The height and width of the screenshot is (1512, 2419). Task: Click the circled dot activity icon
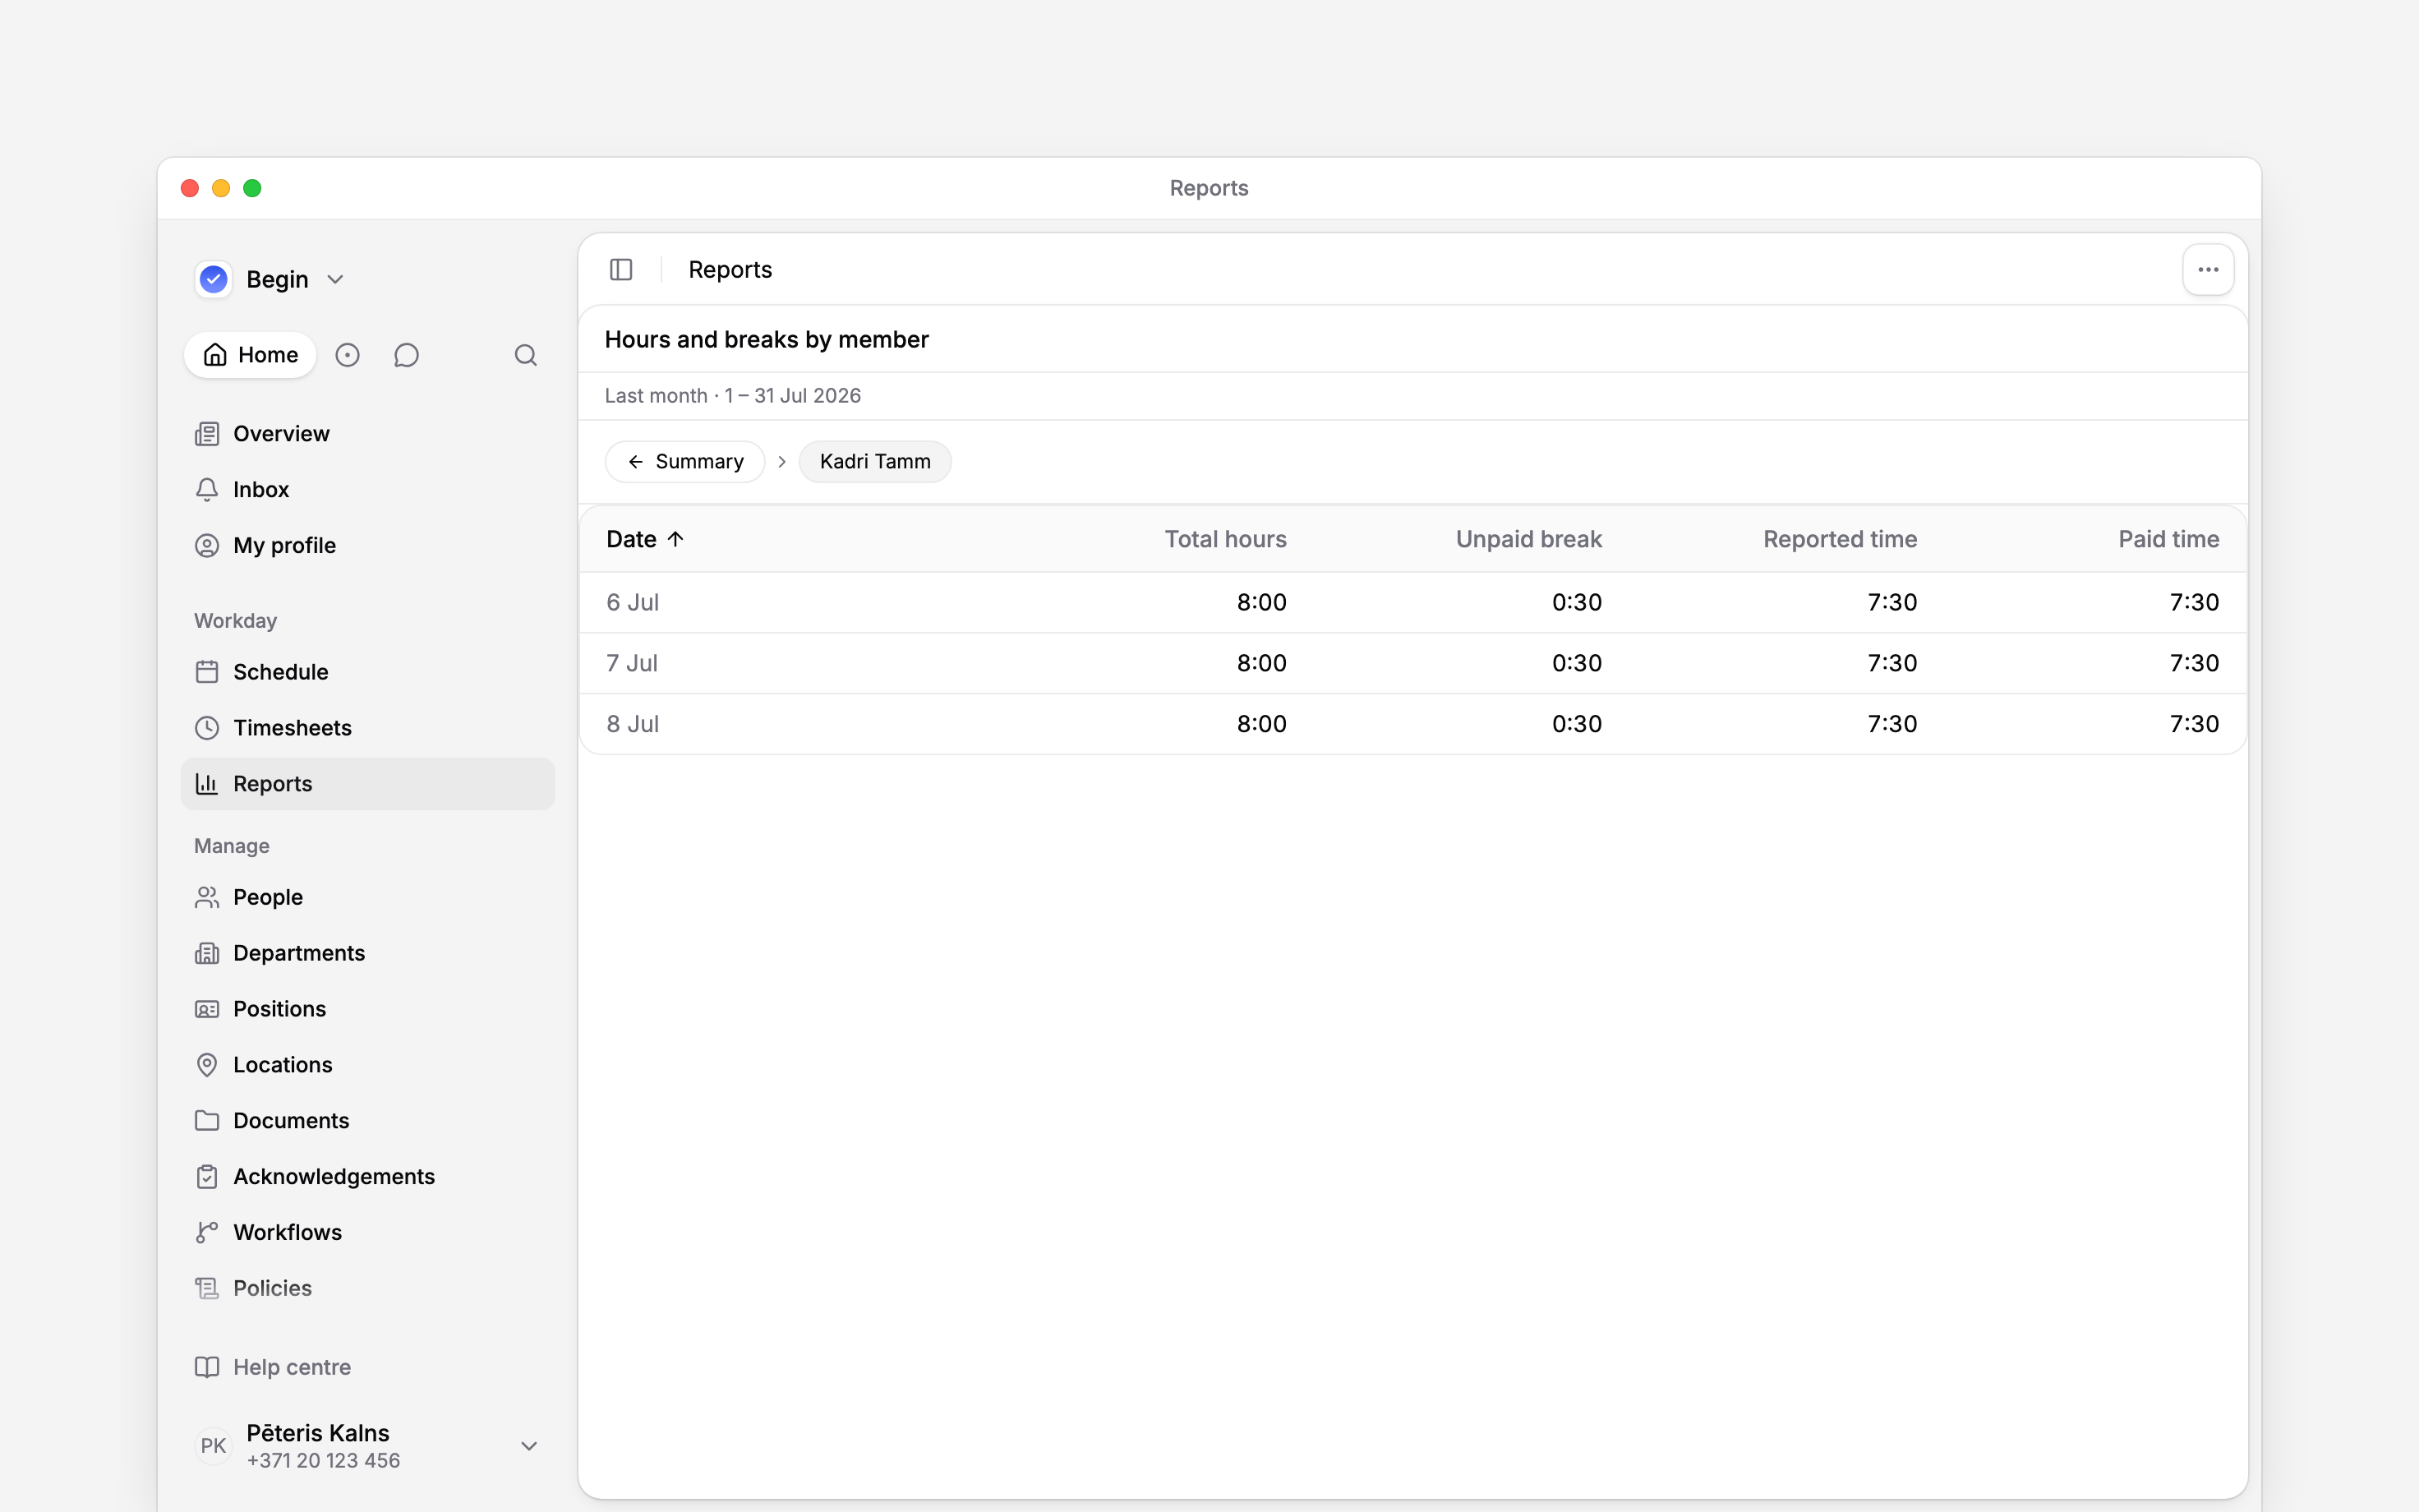[347, 355]
